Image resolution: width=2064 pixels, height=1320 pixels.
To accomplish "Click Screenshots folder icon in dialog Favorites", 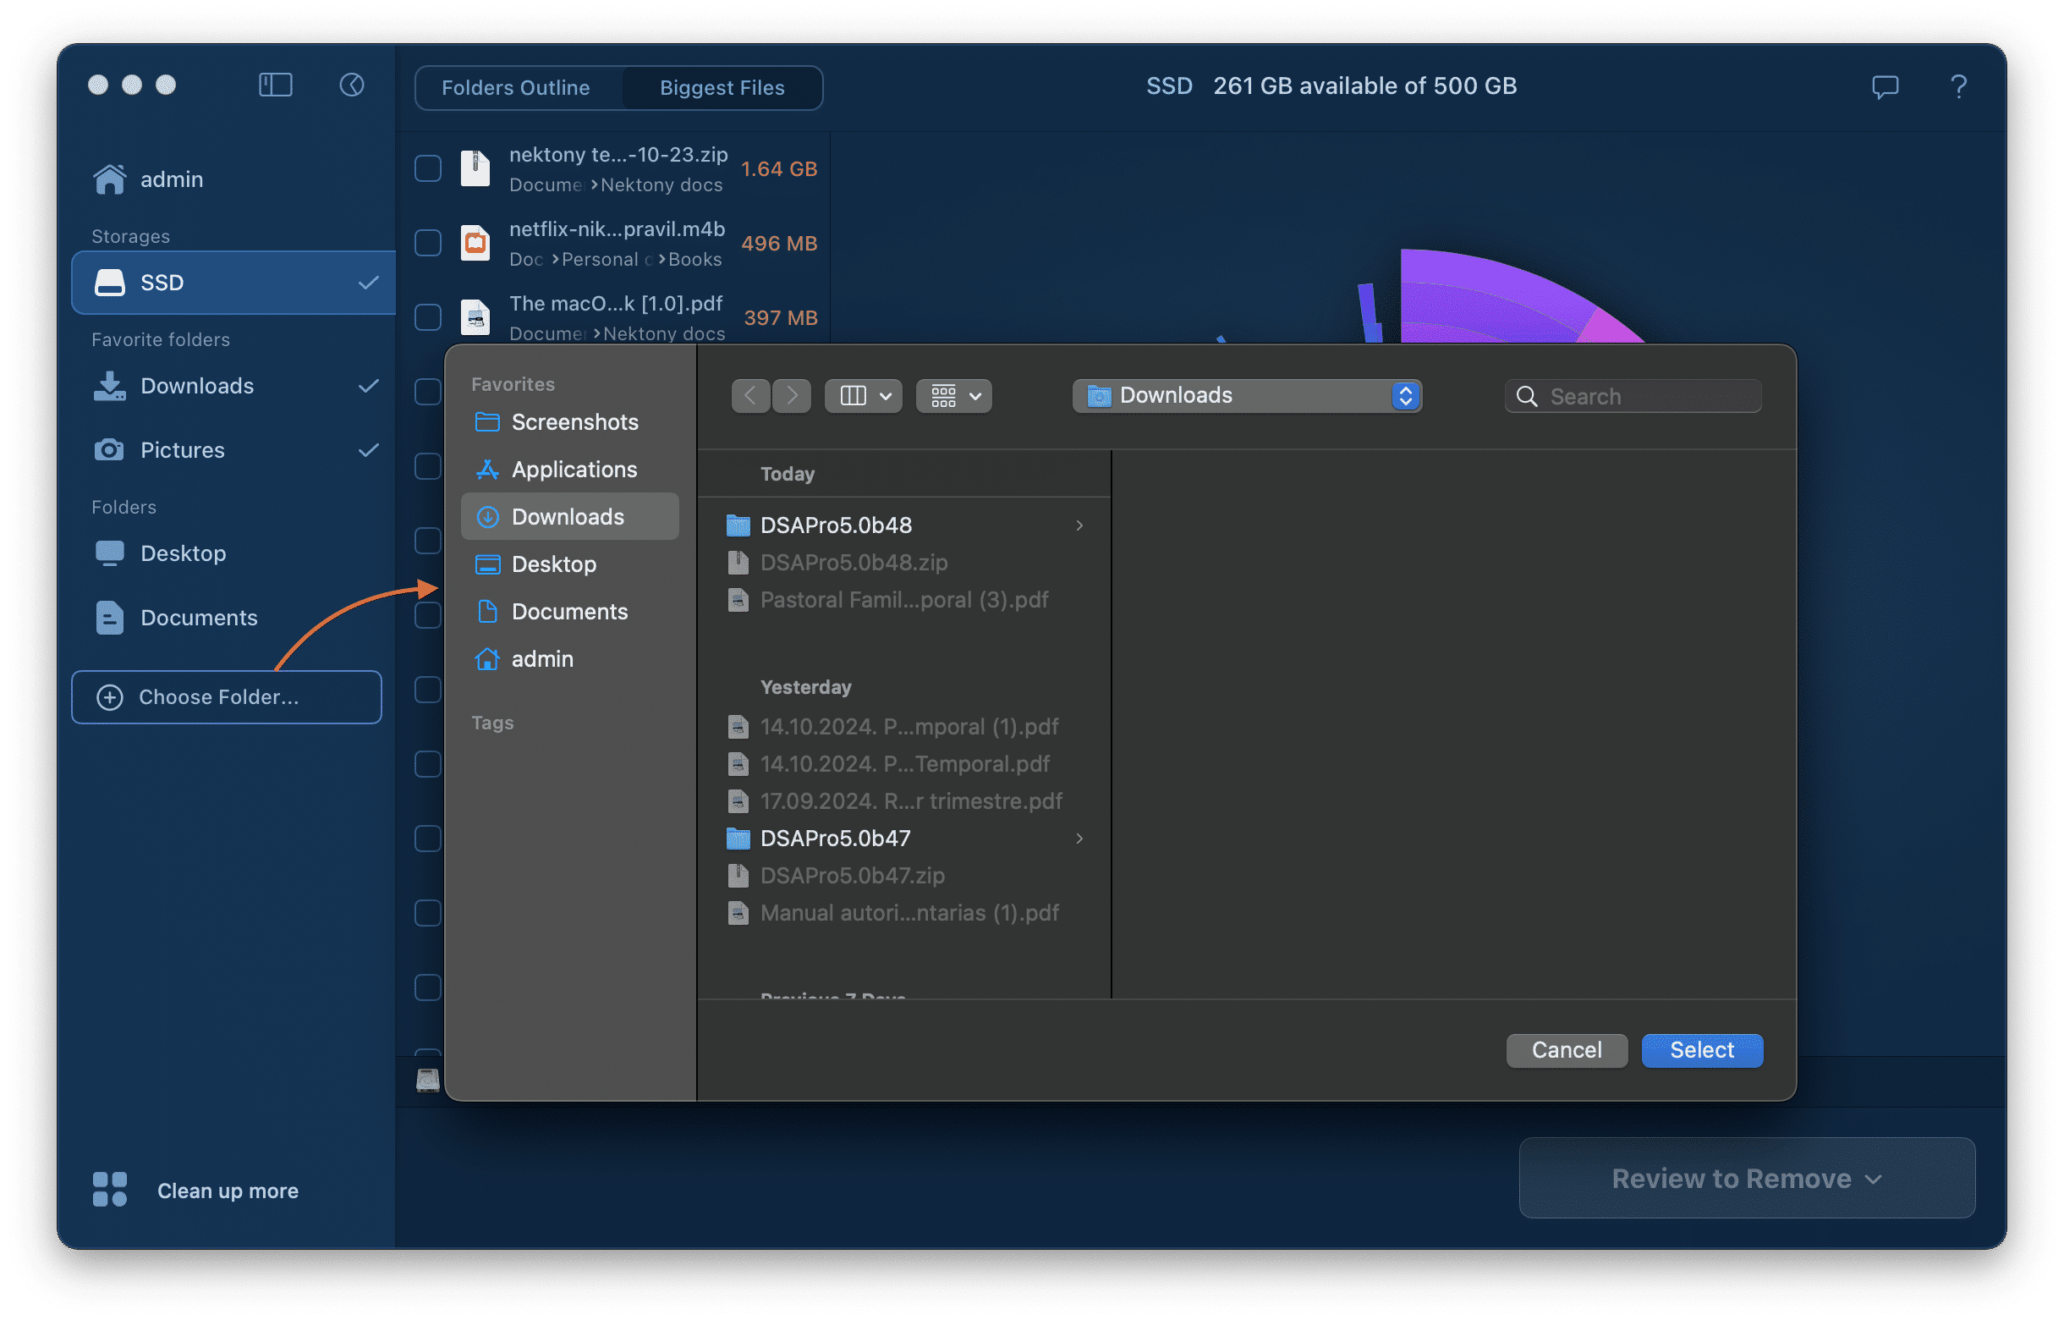I will 487,421.
